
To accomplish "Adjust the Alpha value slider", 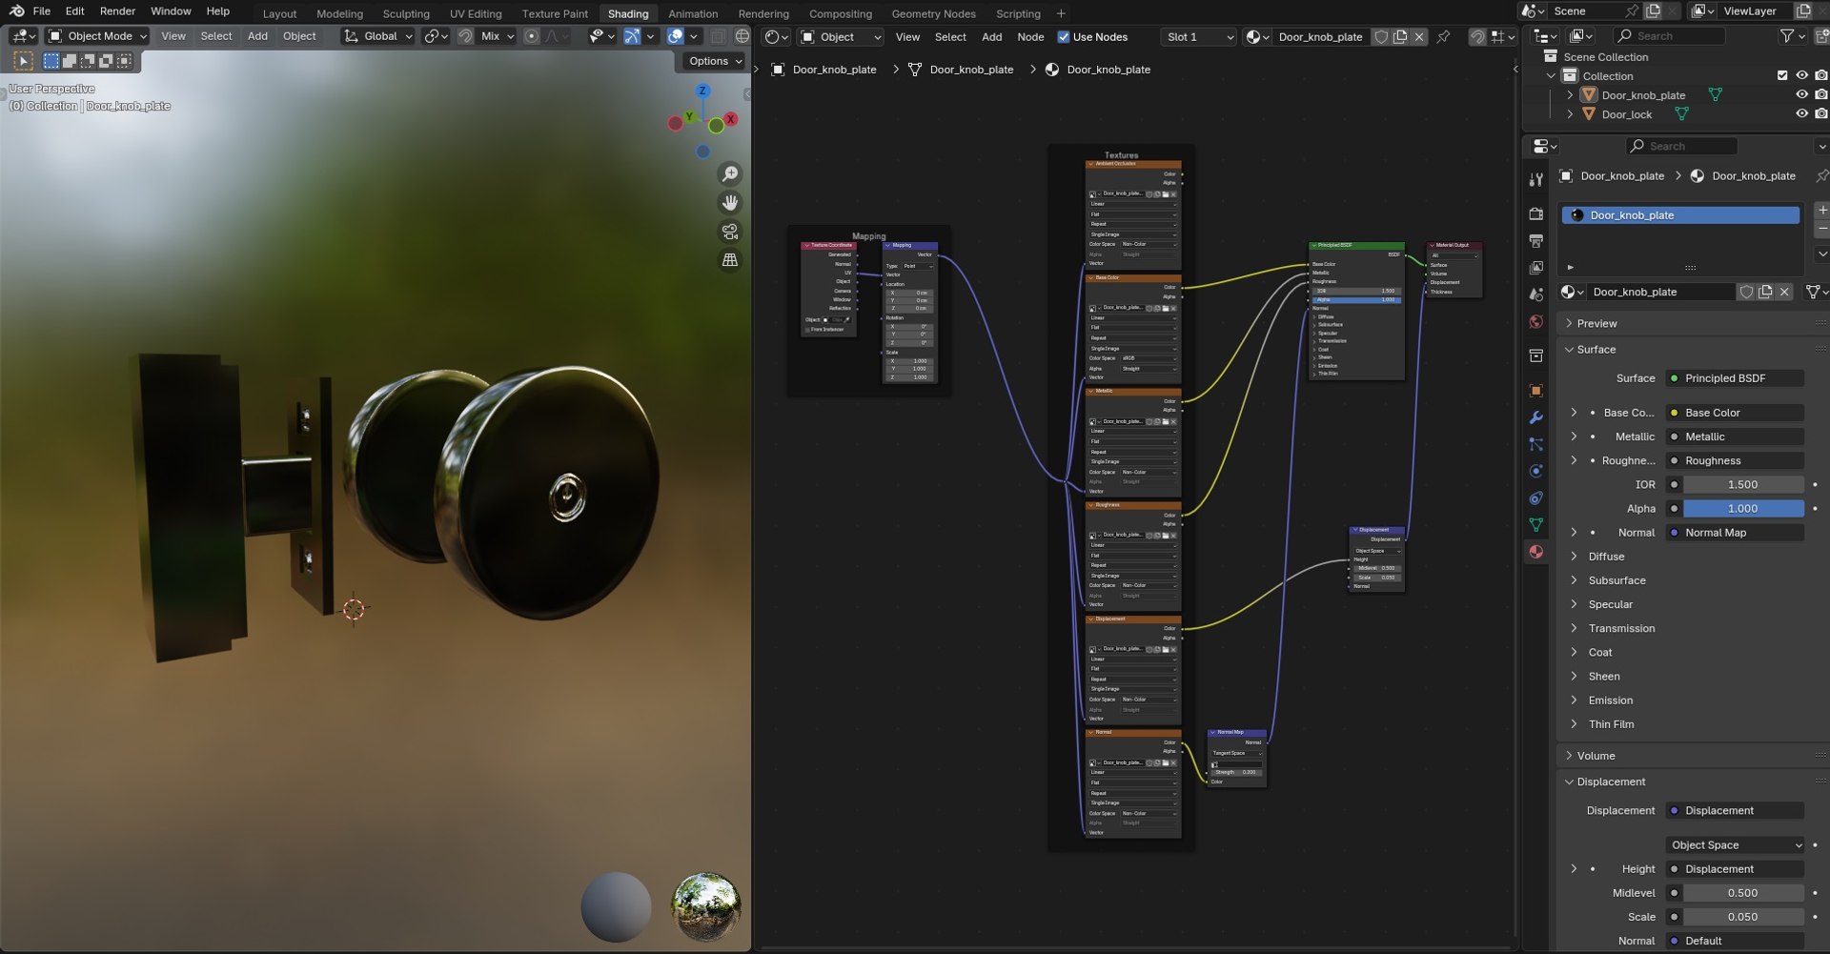I will pyautogui.click(x=1741, y=509).
